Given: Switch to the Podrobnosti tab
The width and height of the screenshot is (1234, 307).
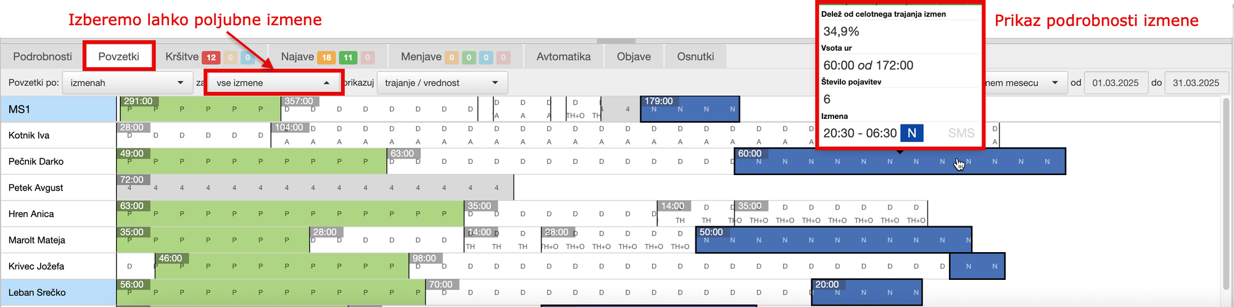Looking at the screenshot, I should click(43, 57).
